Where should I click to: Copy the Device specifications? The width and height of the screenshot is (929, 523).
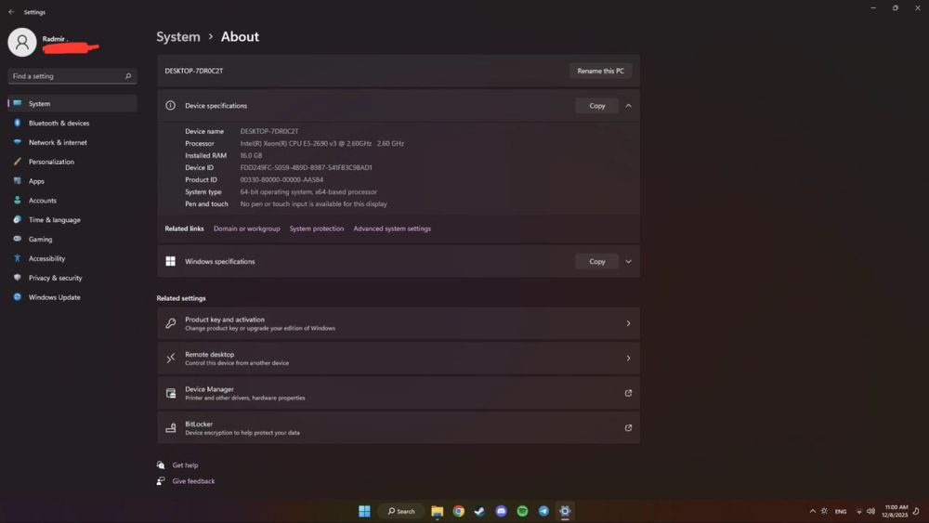[596, 105]
